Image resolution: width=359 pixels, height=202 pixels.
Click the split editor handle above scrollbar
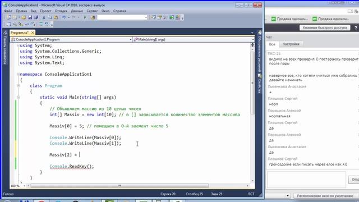pos(252,45)
